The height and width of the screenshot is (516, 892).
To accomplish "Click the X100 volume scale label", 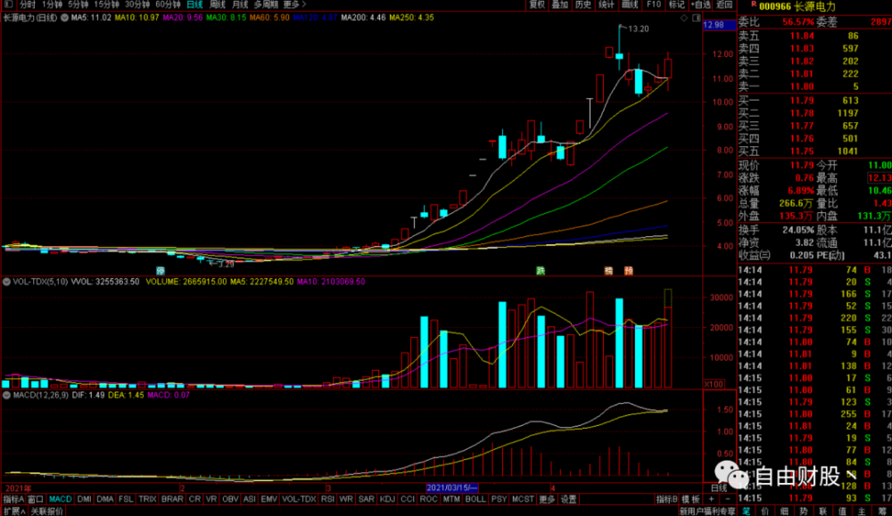I will pos(714,384).
